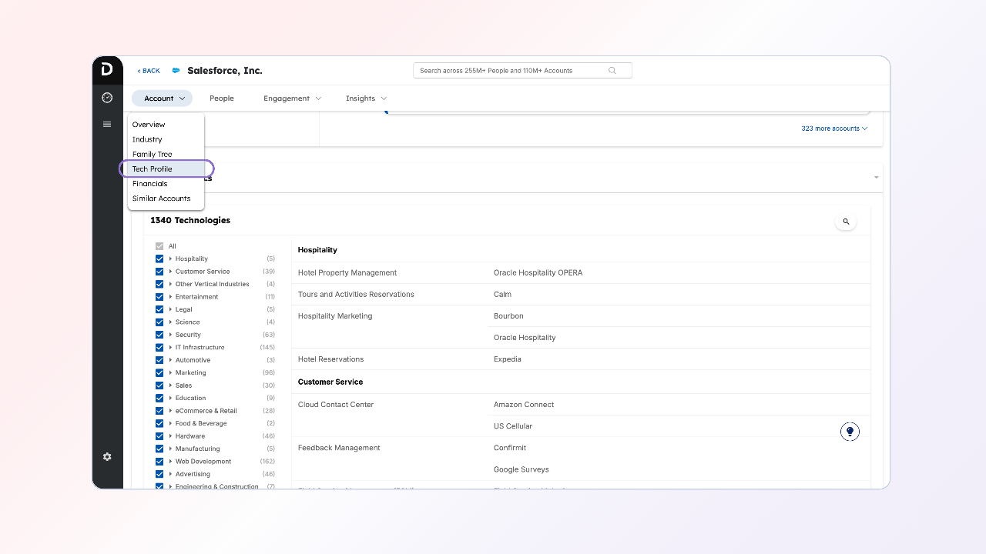Click the Salesforce cloud logo icon
The height and width of the screenshot is (554, 986).
coord(176,71)
